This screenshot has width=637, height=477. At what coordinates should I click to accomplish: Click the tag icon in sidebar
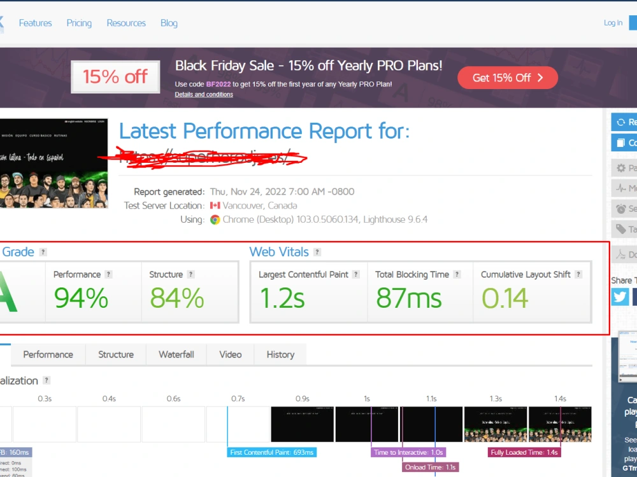pyautogui.click(x=620, y=229)
